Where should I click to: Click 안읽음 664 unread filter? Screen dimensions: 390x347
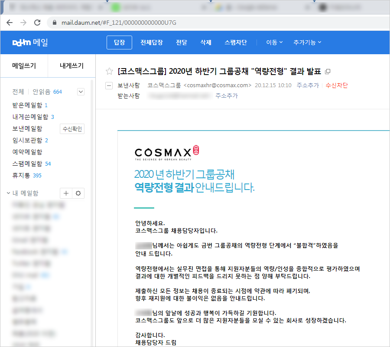click(x=47, y=92)
